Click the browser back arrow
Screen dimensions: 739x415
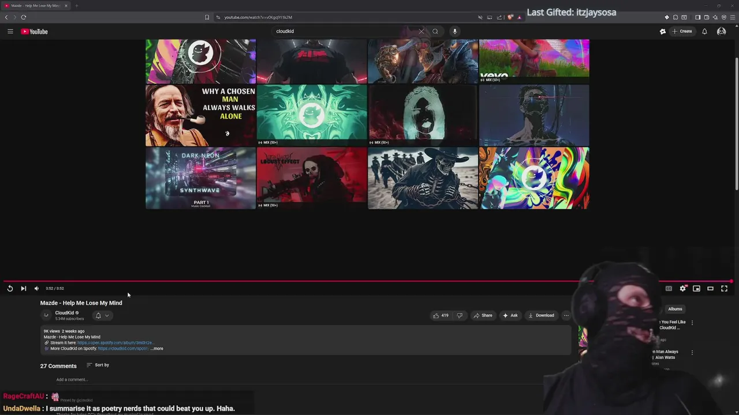[x=6, y=17]
